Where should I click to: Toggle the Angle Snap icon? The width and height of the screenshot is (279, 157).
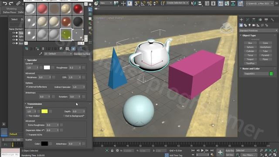click(x=143, y=3)
